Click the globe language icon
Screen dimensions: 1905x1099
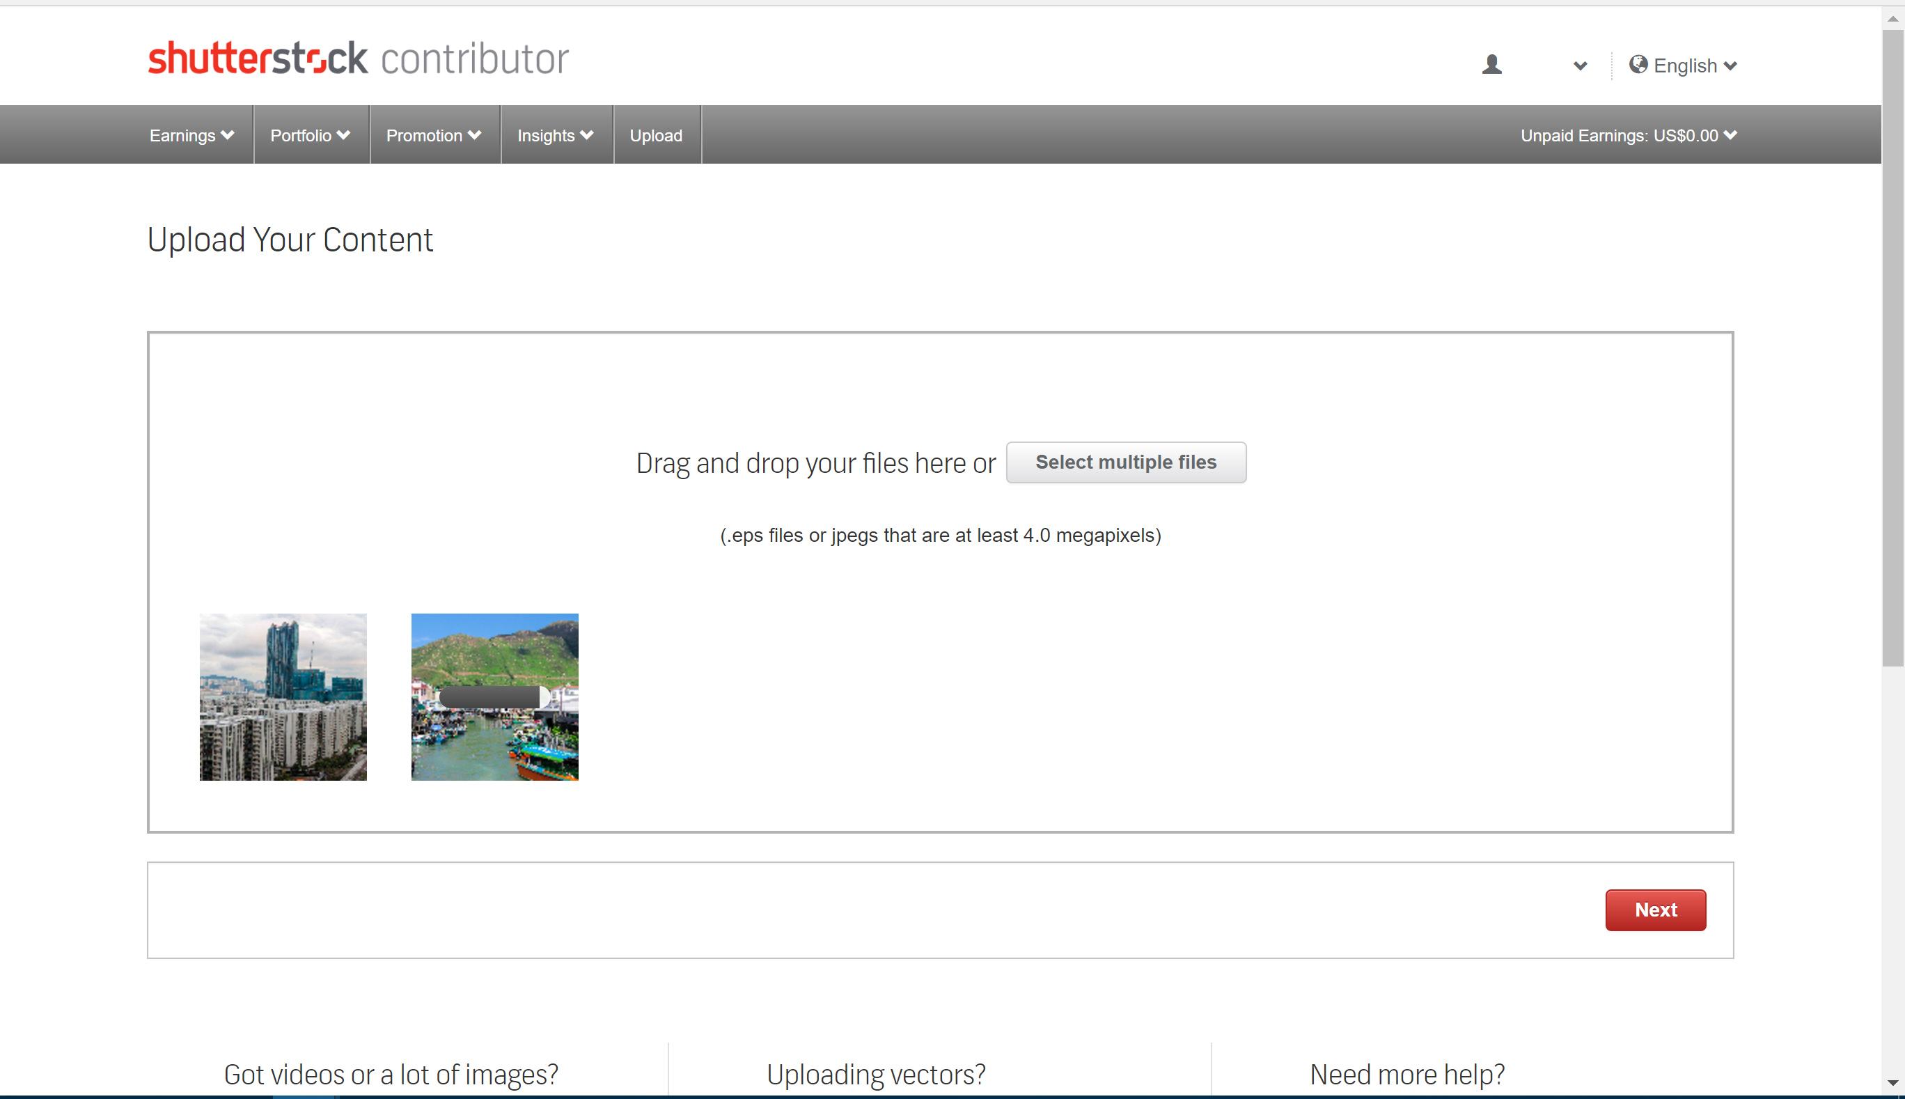click(x=1637, y=65)
